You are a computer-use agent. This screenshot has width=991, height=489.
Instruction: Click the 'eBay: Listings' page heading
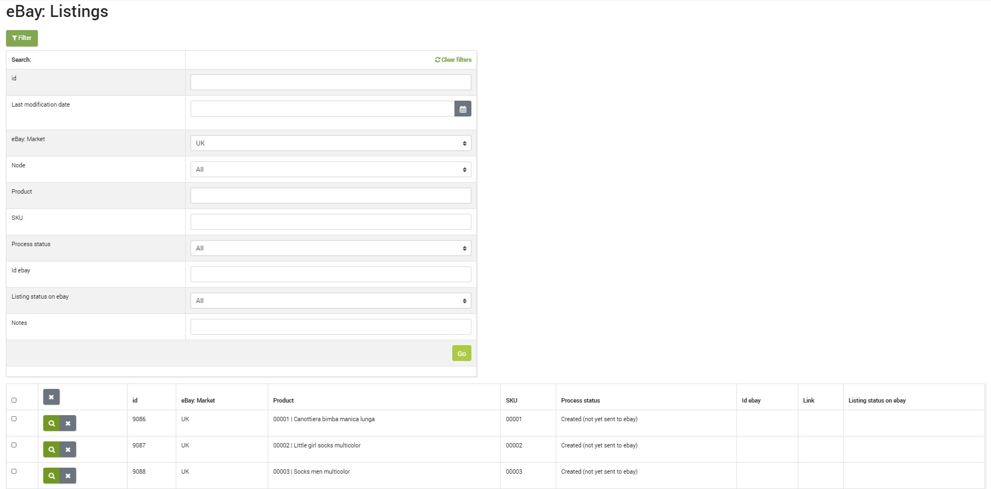pos(57,11)
